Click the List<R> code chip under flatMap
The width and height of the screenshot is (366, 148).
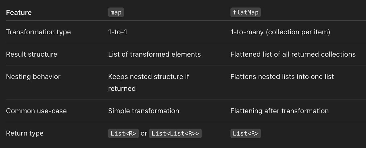point(246,133)
